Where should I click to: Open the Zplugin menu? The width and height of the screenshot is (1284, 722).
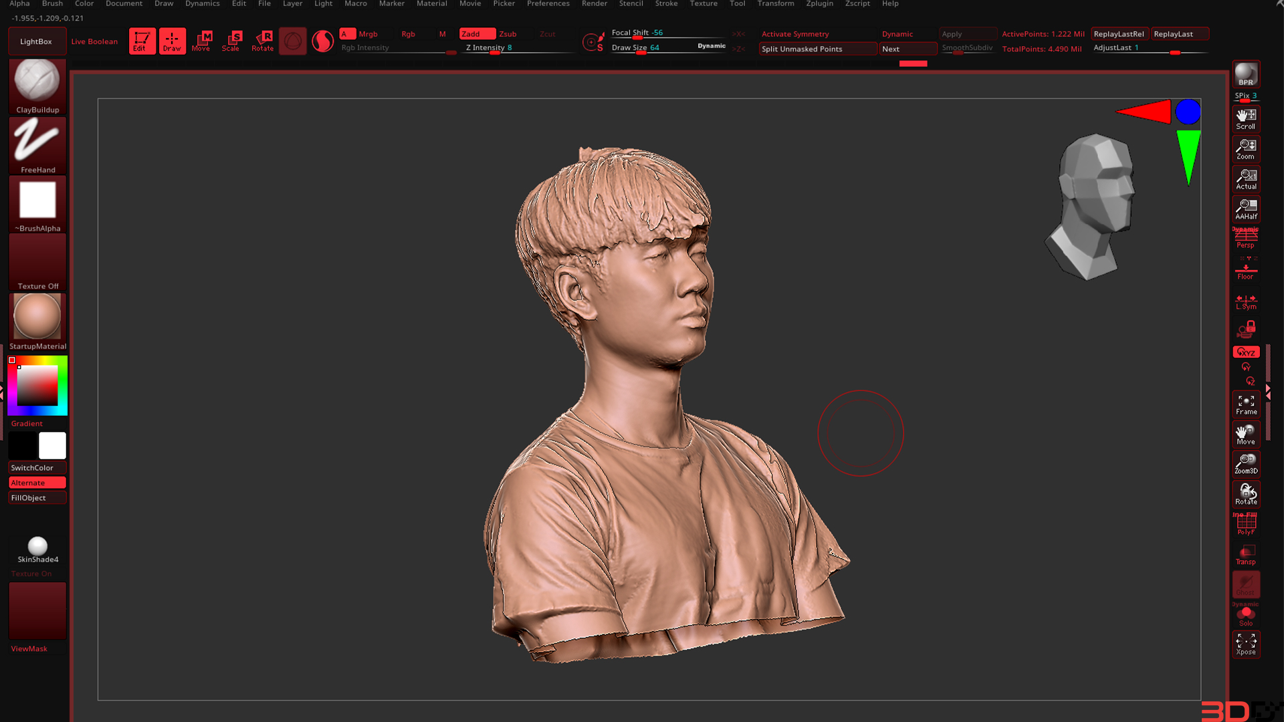coord(819,4)
